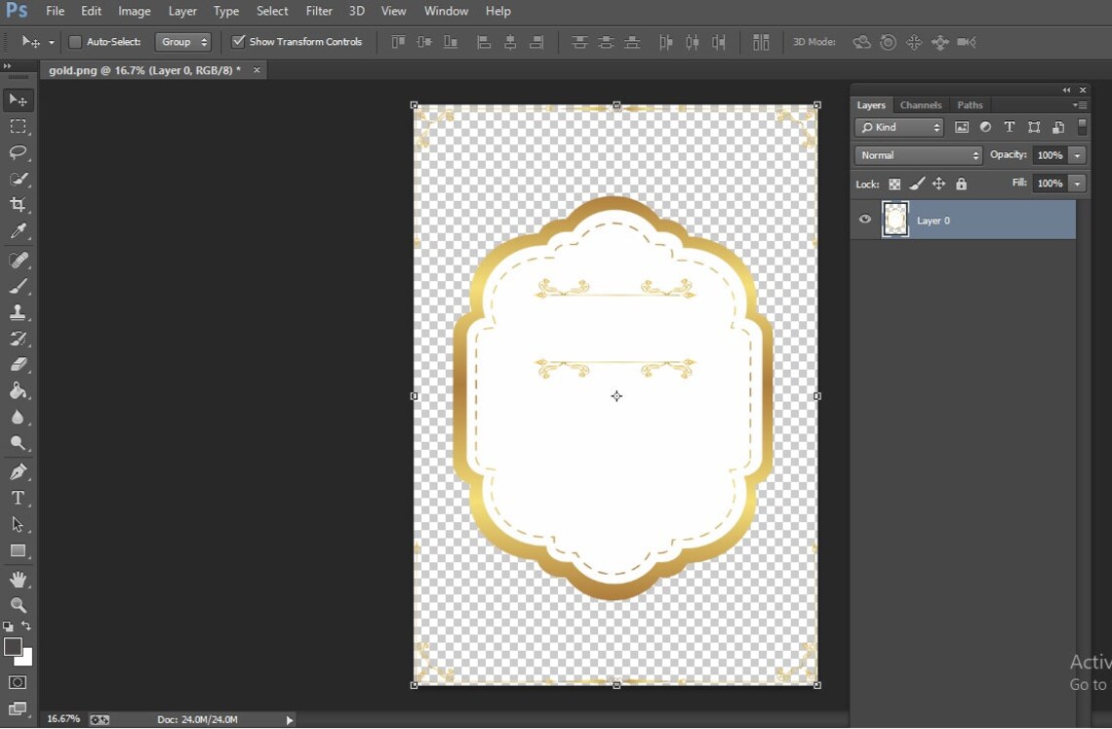Choose the Zoom tool in the toolbar
Viewport: 1112px width, 729px height.
(20, 605)
